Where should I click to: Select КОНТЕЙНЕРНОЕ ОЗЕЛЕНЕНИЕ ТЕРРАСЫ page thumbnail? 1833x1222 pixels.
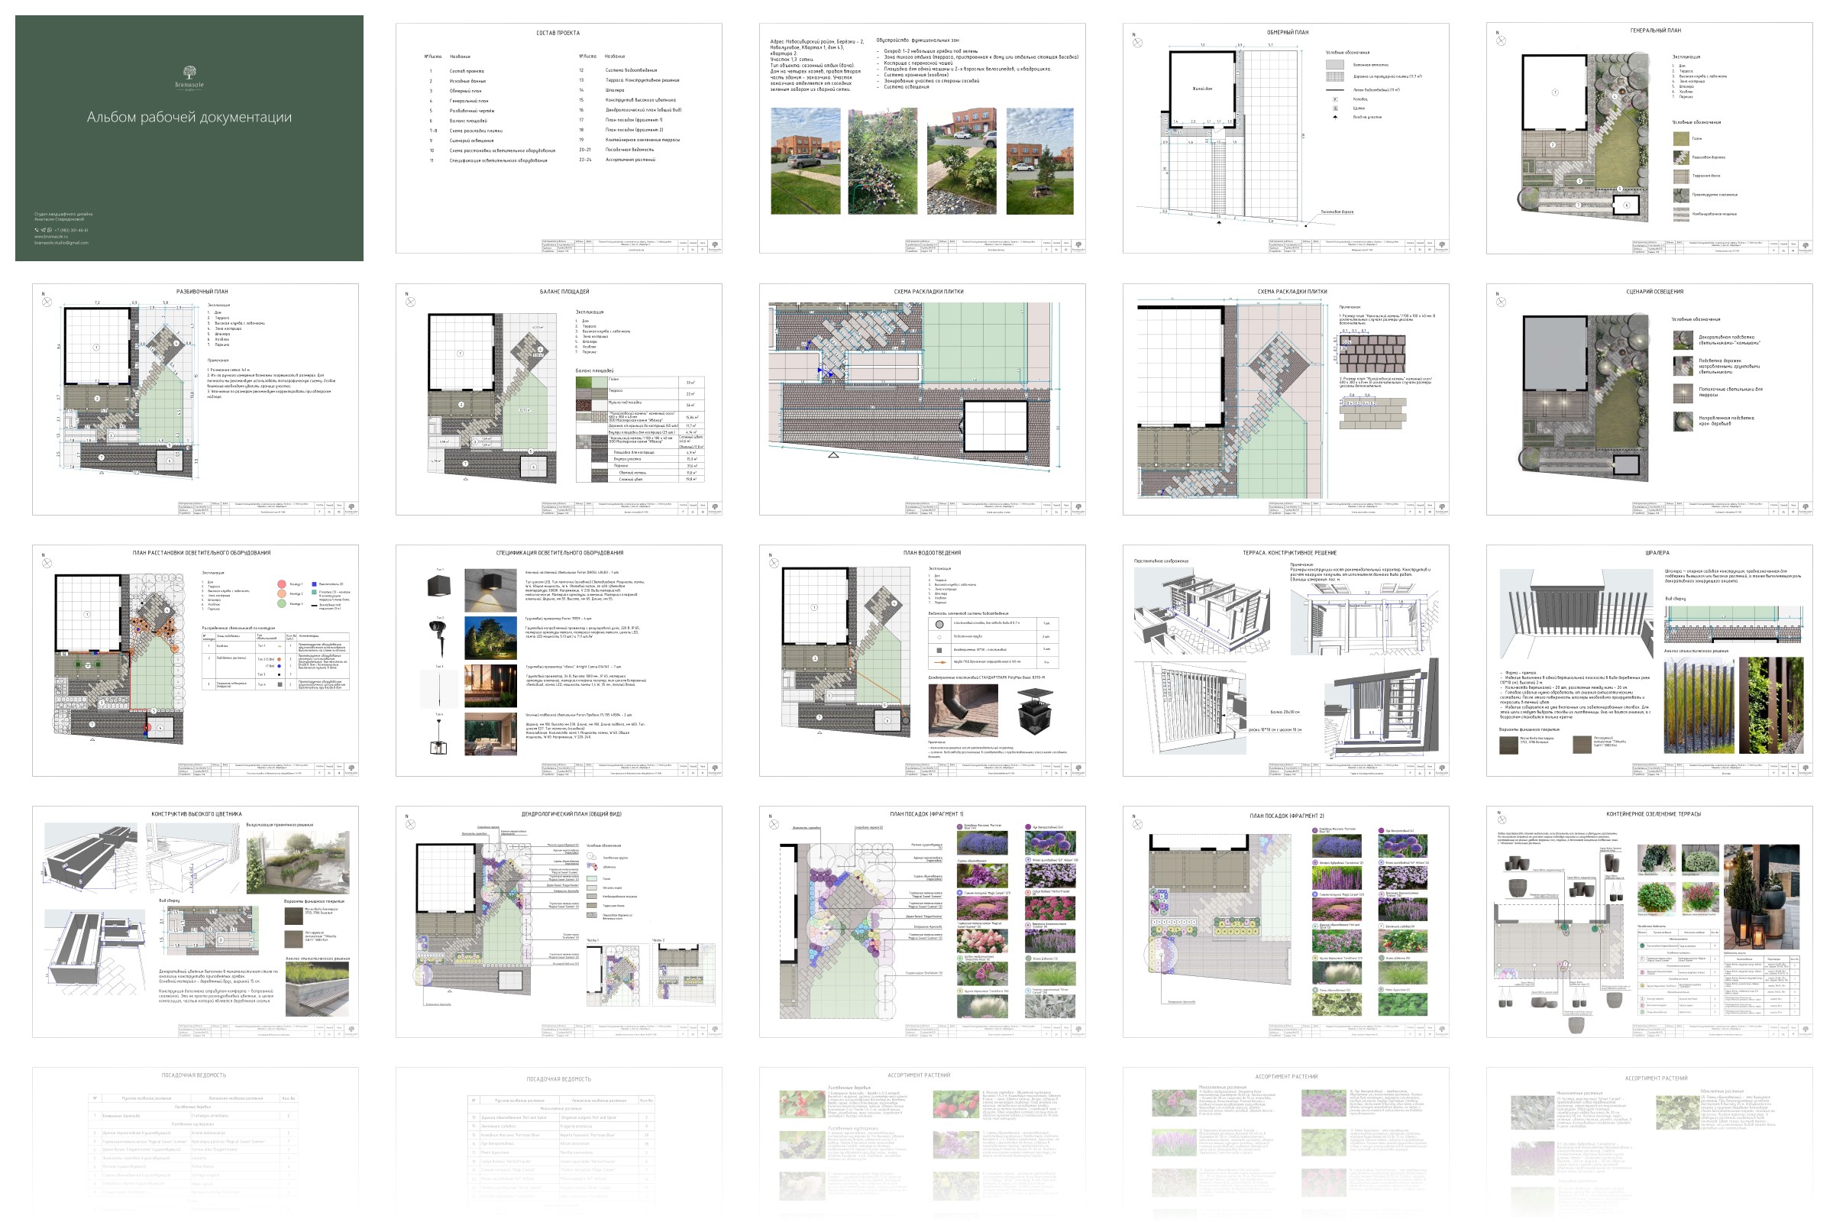[x=1649, y=921]
